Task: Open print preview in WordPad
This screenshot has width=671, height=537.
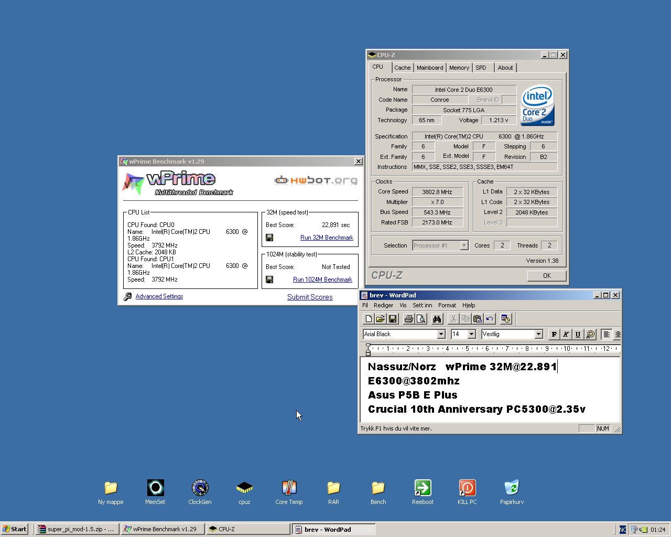Action: (x=420, y=318)
